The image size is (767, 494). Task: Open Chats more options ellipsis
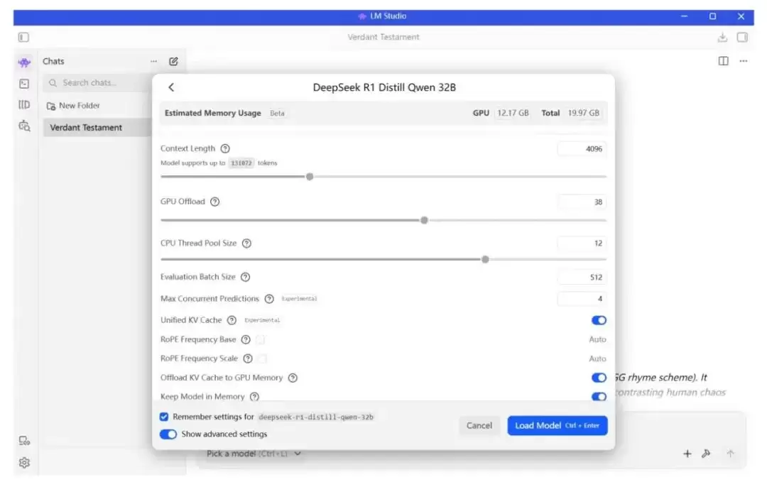[x=153, y=62]
